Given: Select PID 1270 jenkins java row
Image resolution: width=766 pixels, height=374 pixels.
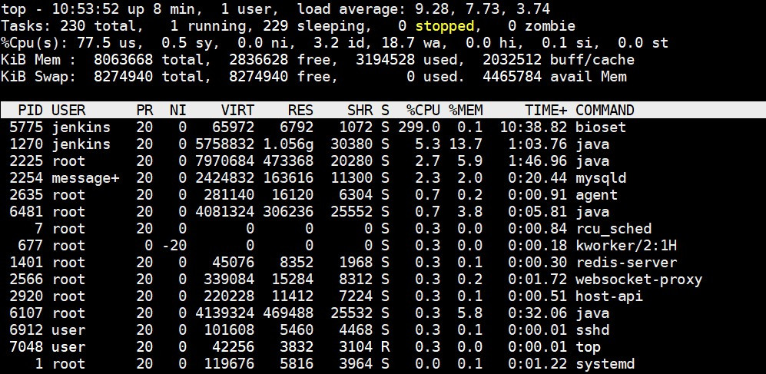Looking at the screenshot, I should 383,144.
